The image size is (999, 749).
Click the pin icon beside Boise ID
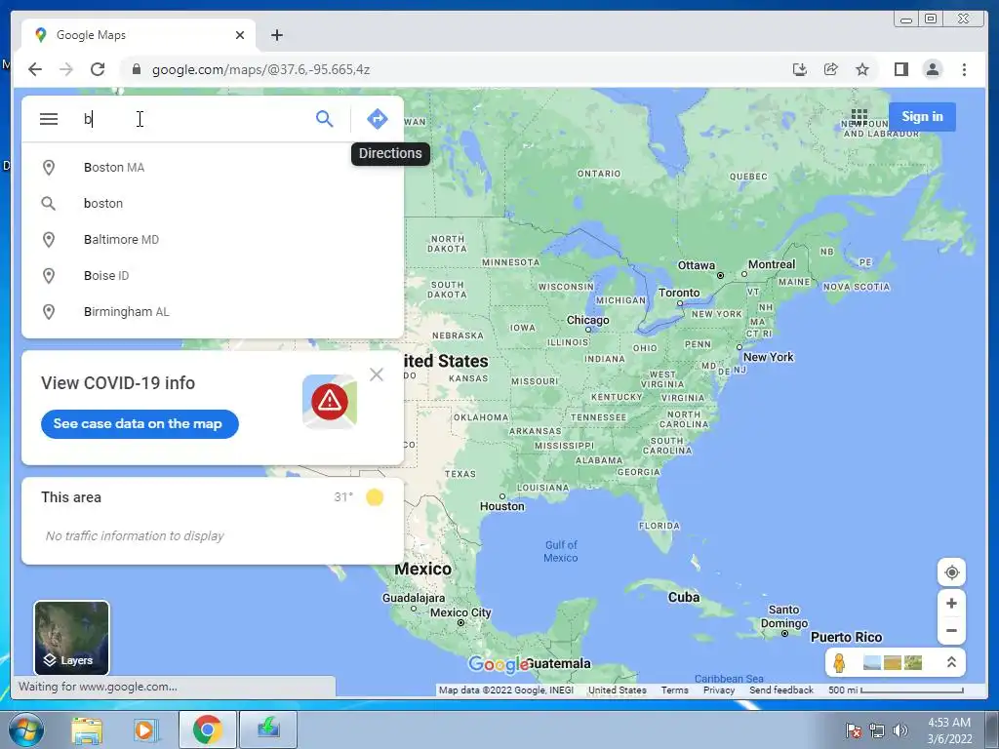click(x=49, y=276)
